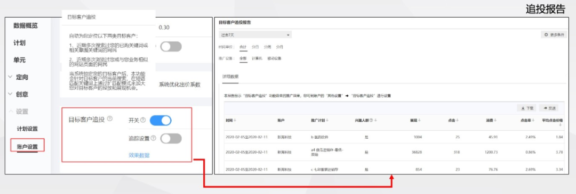This screenshot has width=576, height=194.
Task: Open 计划设置 in the sidebar
Action: [27, 129]
